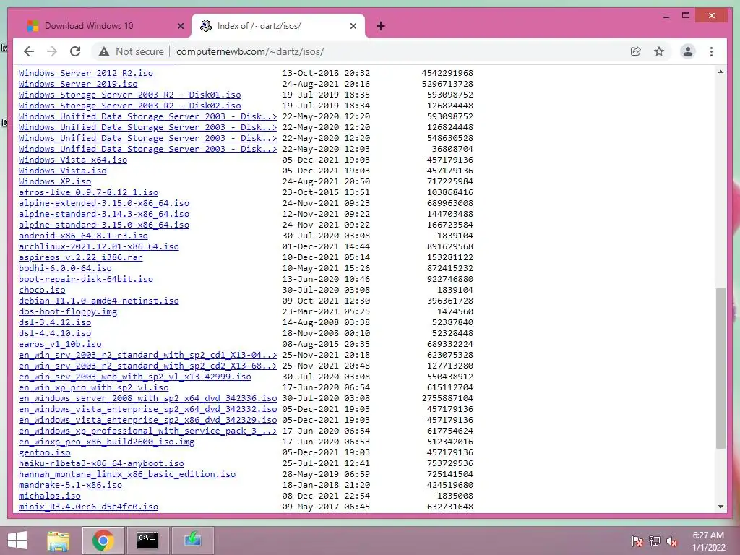
Task: Click en_windows_vista_enterprise_sp2_x86_dvd_342329.iso
Action: pyautogui.click(x=147, y=421)
